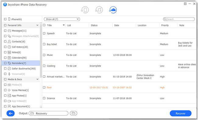The image size is (198, 120).
Task: Switch to Recover from iTunes mode icon
Action: [99, 10]
